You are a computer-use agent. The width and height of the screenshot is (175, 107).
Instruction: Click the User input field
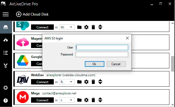pos(102,47)
